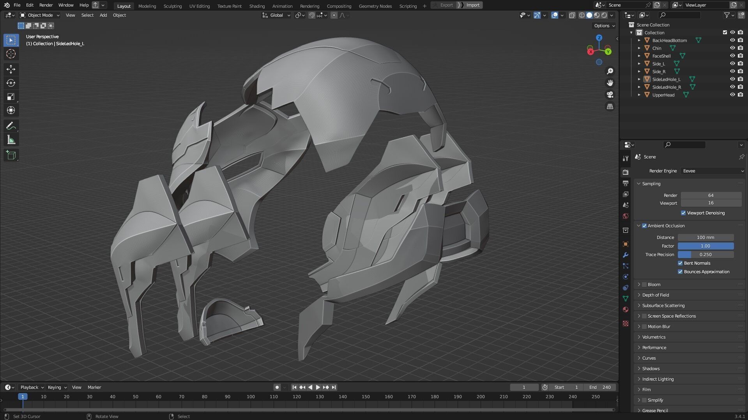Click the Export button

click(x=444, y=5)
